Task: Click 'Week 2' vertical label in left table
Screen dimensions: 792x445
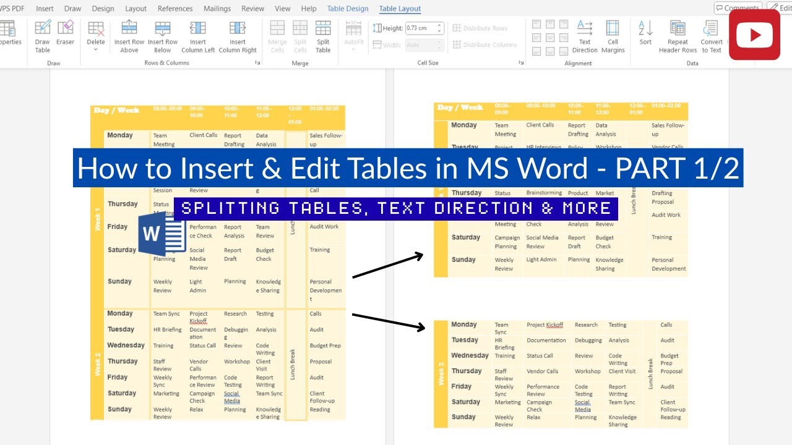Action: pyautogui.click(x=98, y=365)
